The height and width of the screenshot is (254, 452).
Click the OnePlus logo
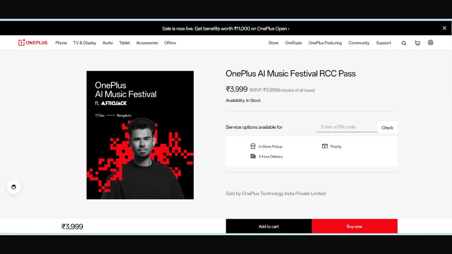point(33,43)
